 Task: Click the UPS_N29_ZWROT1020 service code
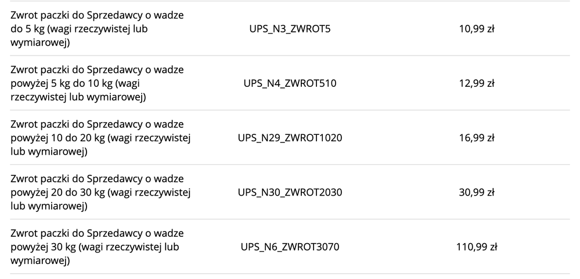tap(290, 138)
